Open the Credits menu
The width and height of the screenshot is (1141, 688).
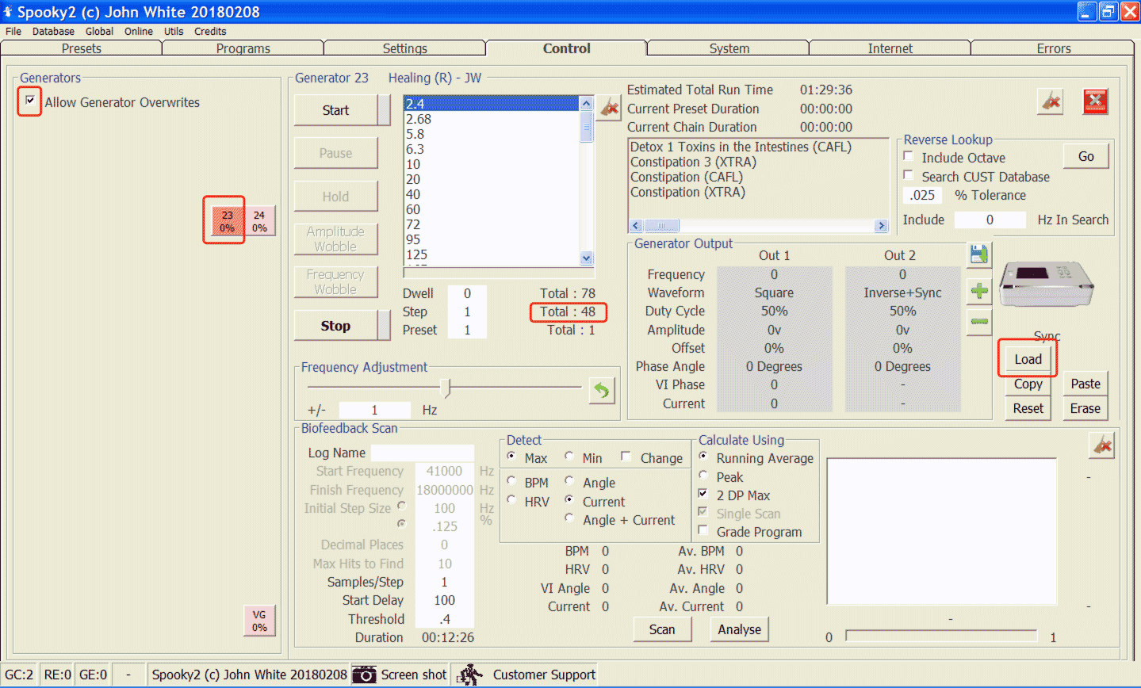coord(210,32)
